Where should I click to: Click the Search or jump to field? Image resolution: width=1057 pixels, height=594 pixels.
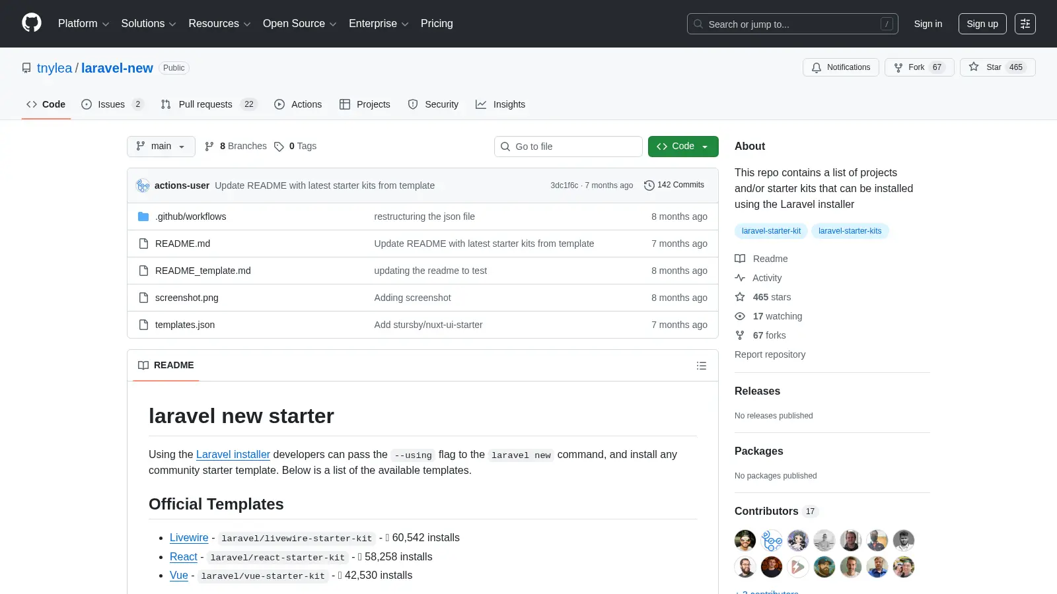pos(793,24)
